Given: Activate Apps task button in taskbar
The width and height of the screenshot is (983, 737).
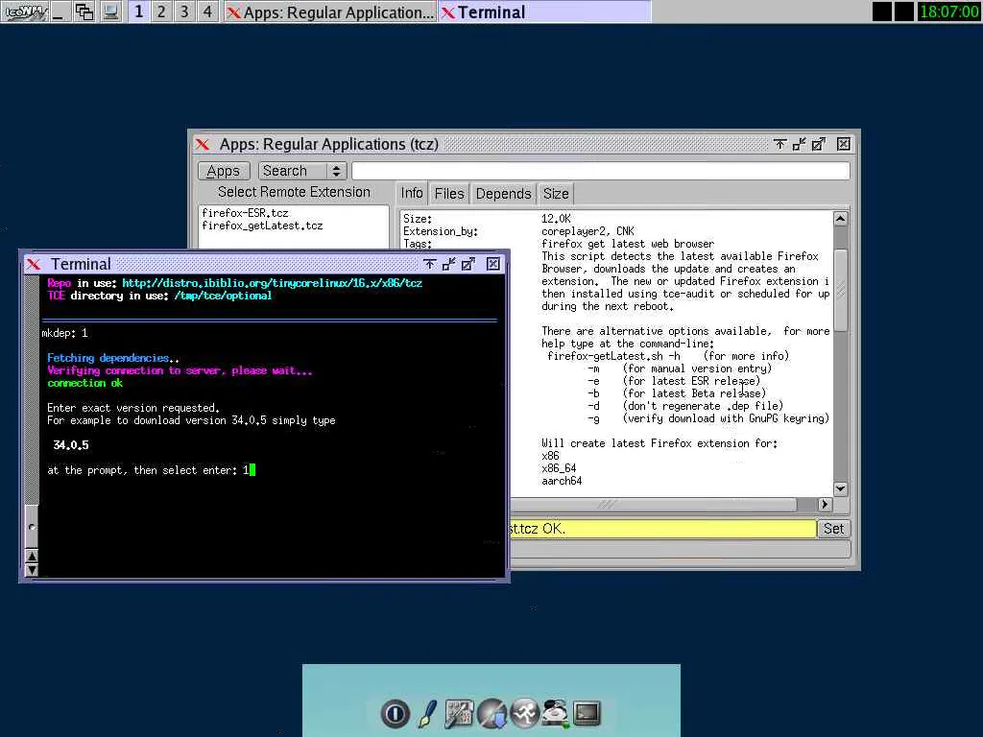Looking at the screenshot, I should [x=330, y=12].
